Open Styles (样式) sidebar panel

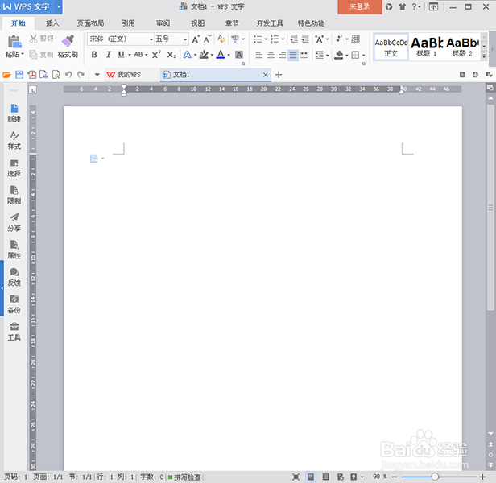[14, 140]
